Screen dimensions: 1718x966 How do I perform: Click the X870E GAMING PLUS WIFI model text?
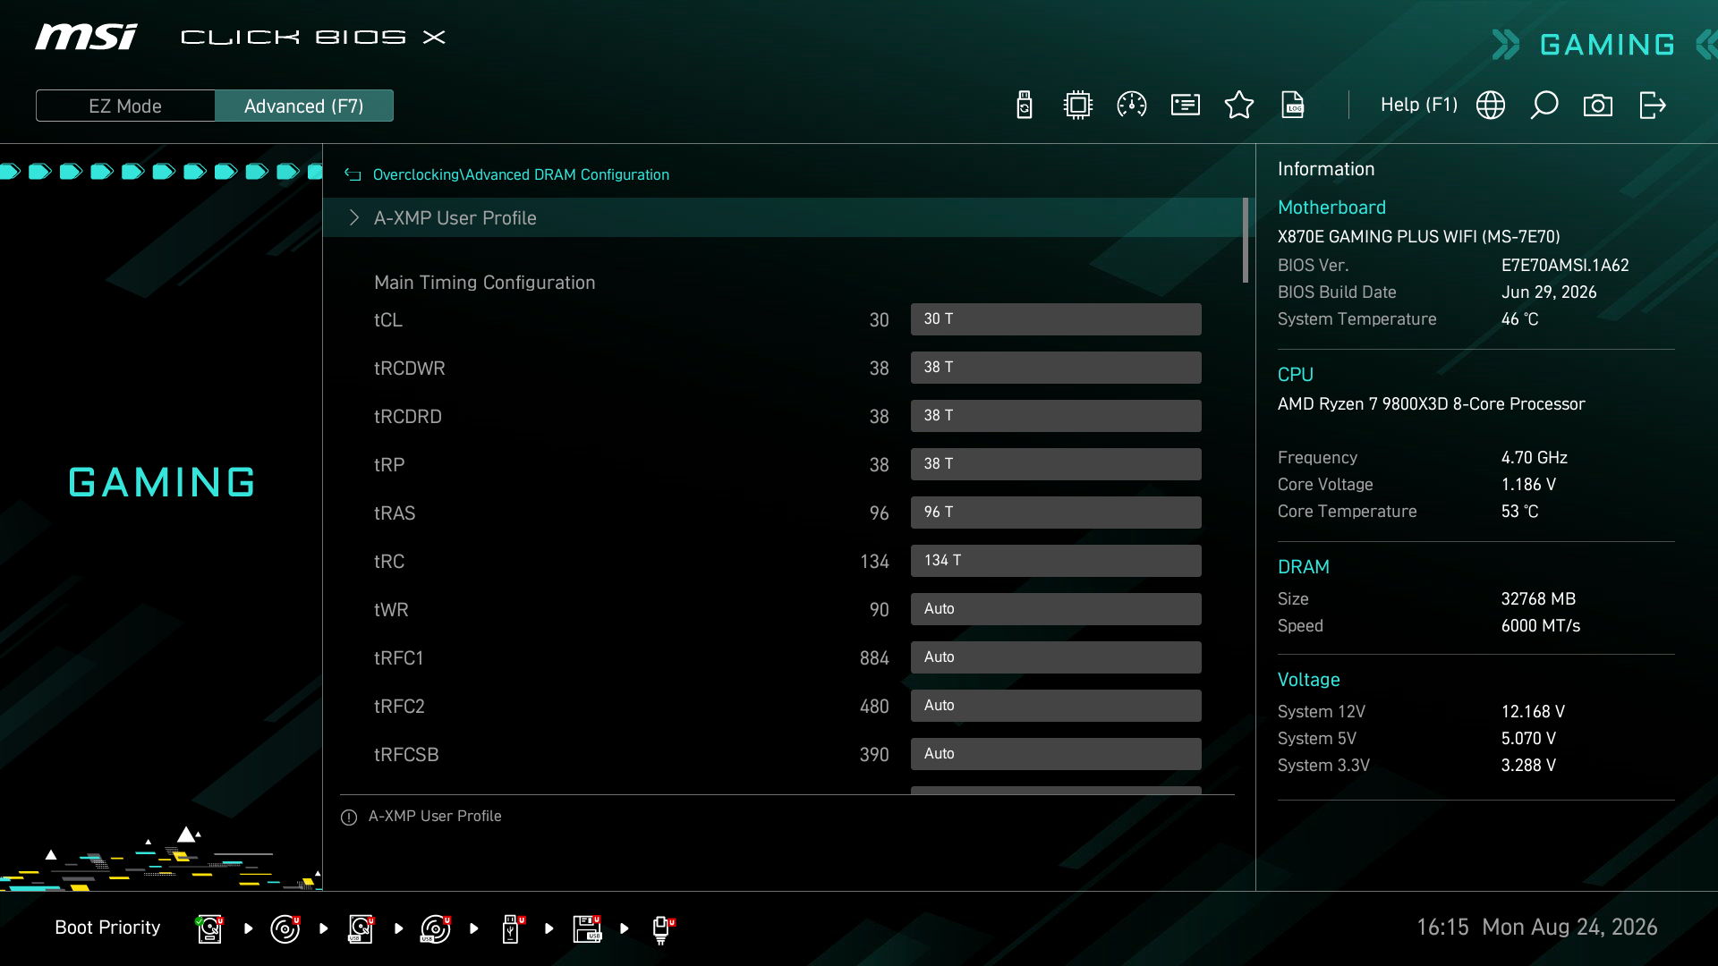click(1418, 237)
